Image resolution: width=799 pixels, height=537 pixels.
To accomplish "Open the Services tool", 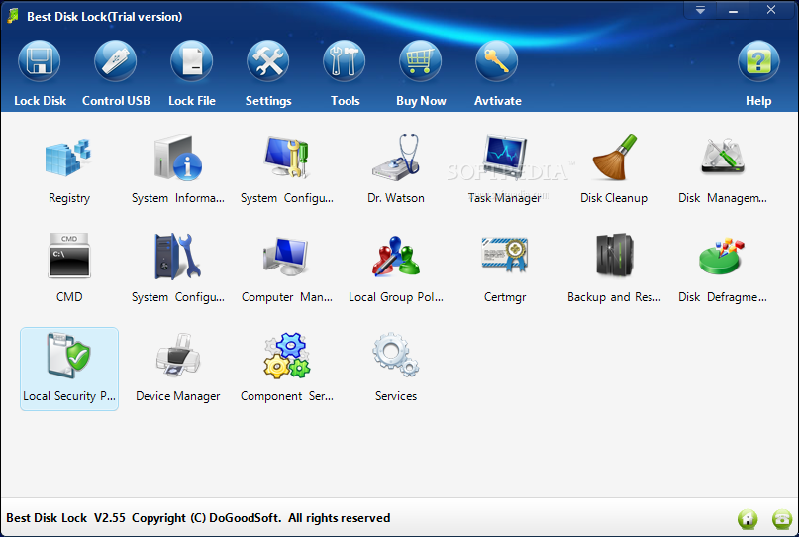I will tap(395, 369).
